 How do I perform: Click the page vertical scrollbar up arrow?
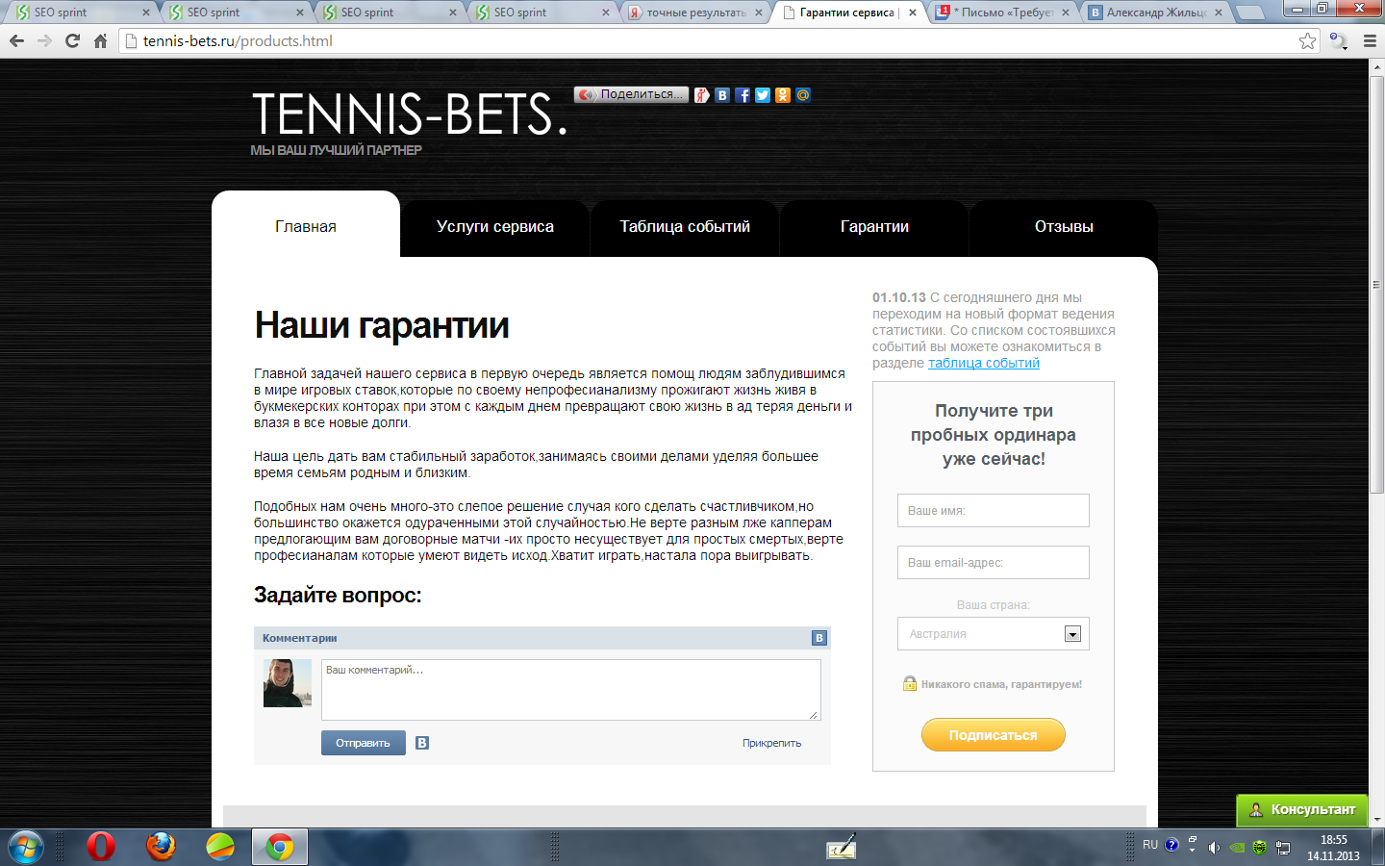(x=1377, y=66)
